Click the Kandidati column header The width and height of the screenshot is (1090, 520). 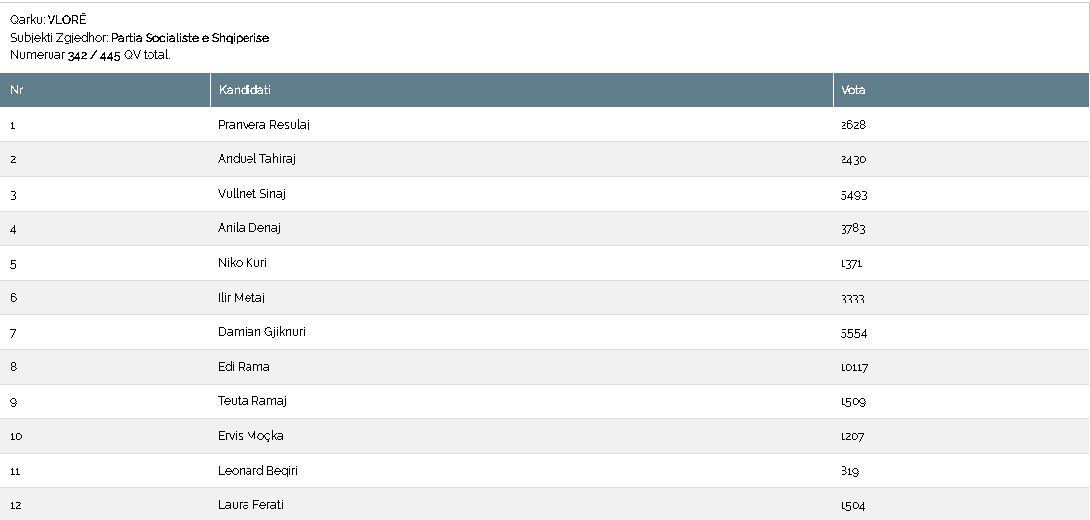tap(522, 90)
